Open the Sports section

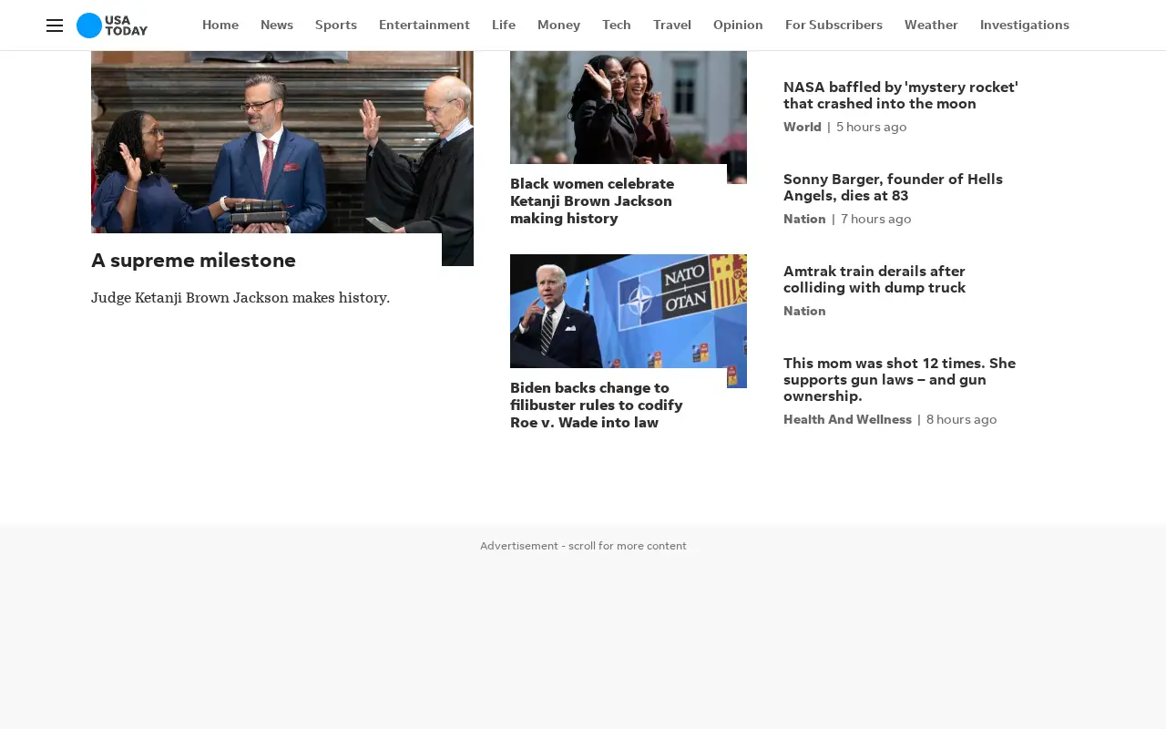336,25
